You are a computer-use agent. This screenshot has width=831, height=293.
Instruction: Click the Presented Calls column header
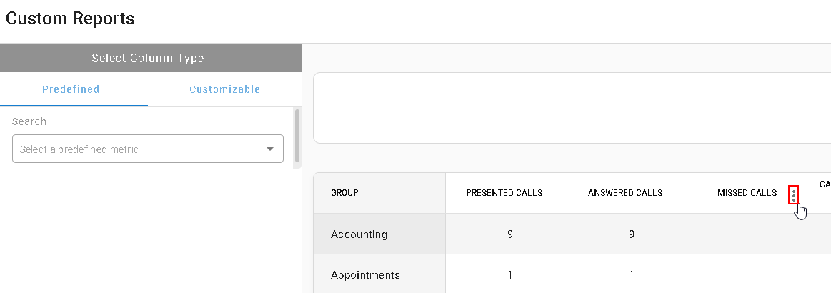pyautogui.click(x=504, y=193)
